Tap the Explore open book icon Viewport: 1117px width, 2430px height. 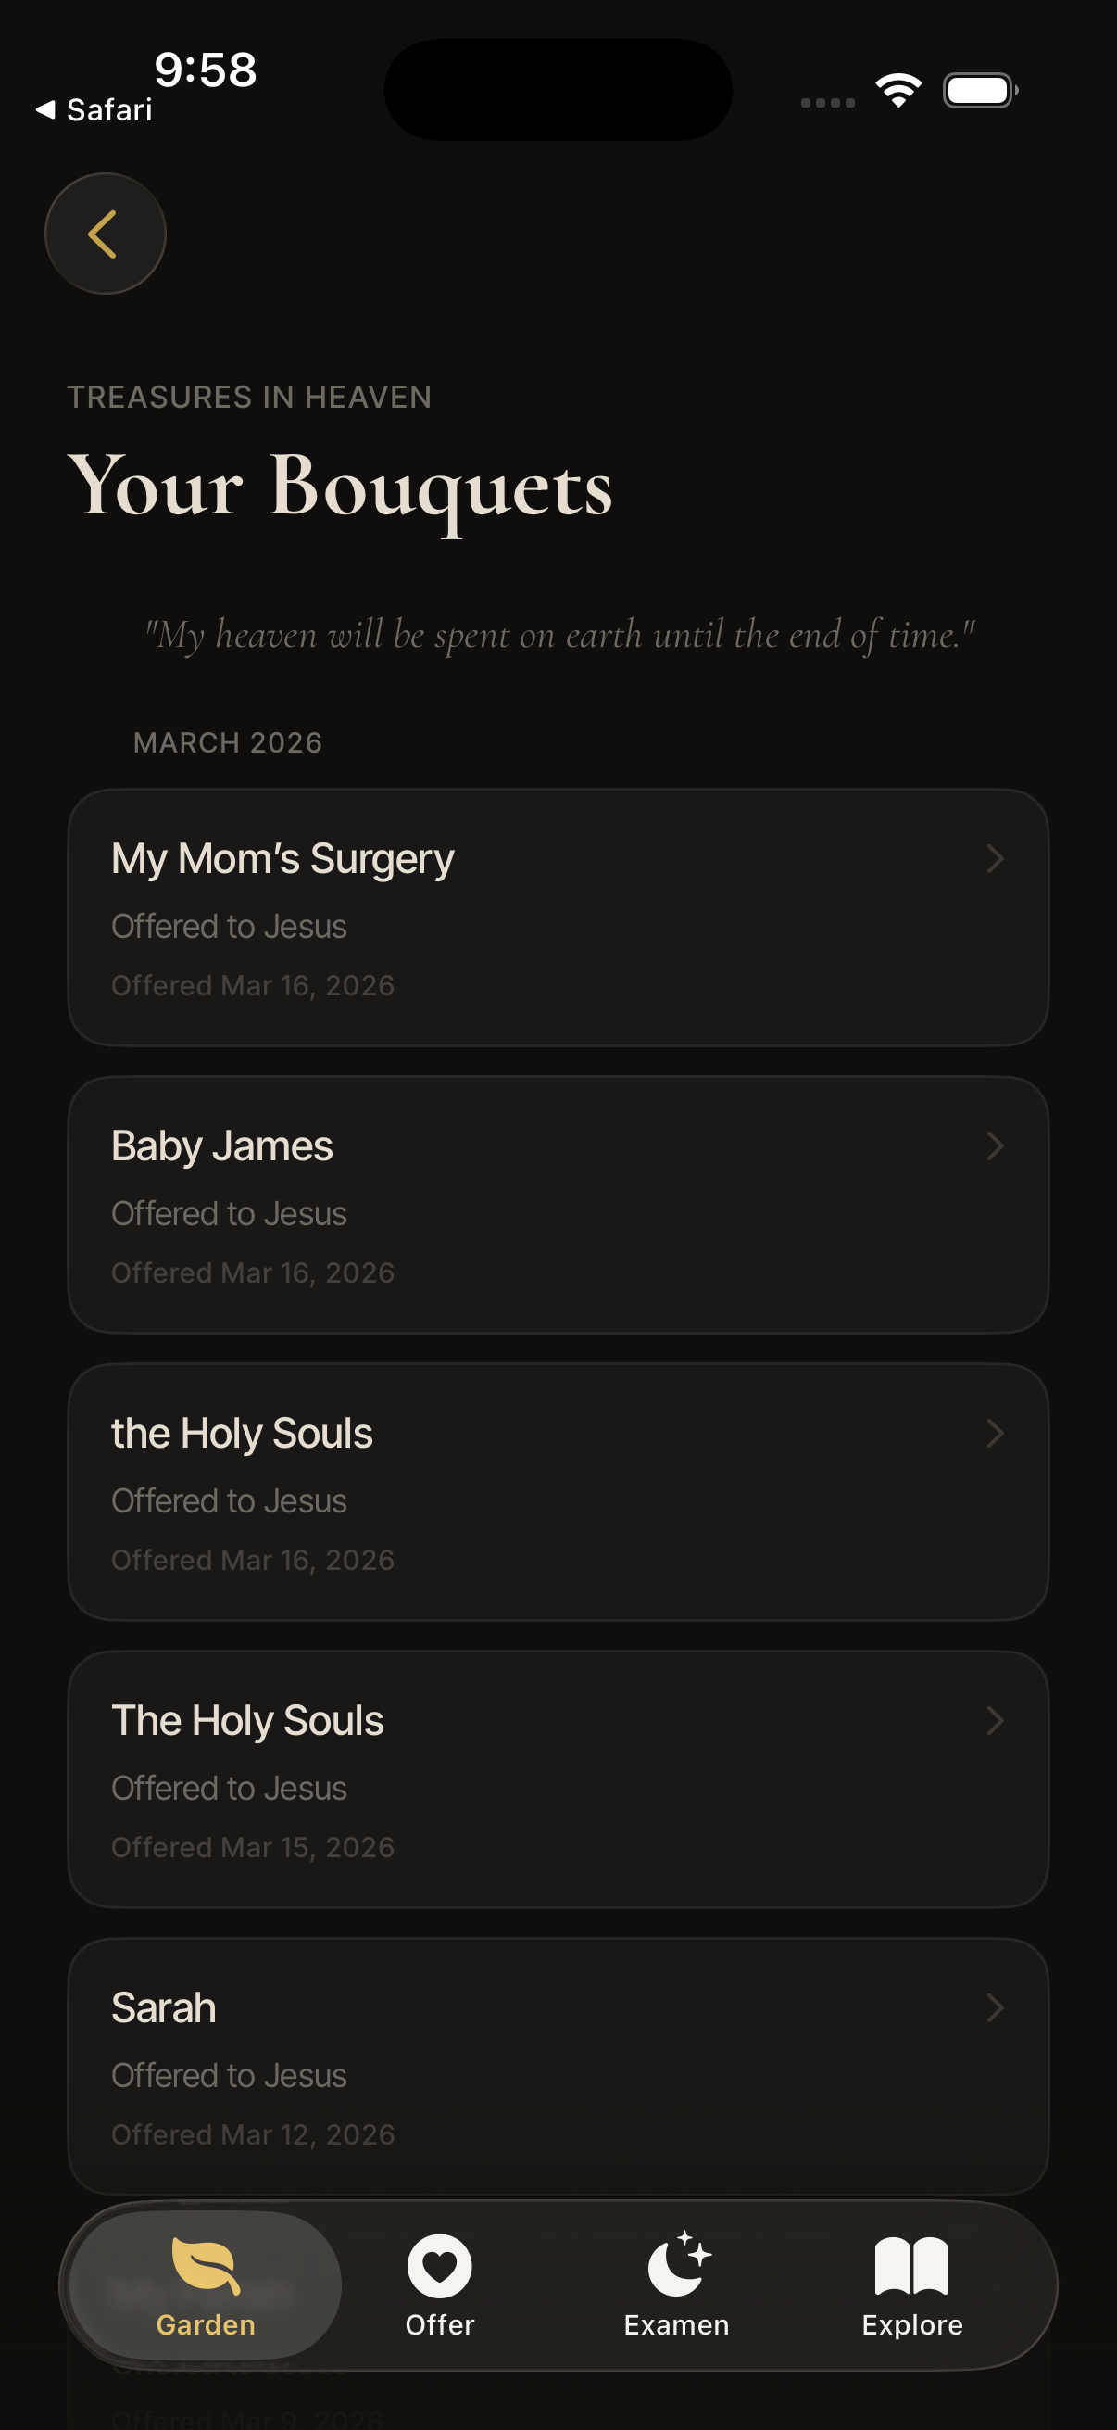coord(911,2265)
